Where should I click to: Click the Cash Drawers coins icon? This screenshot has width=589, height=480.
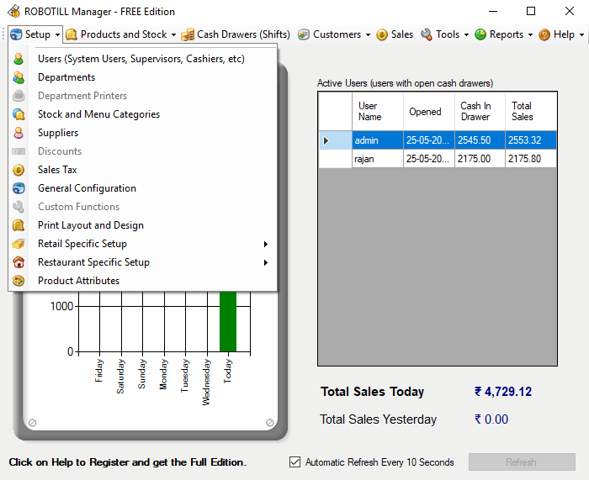pos(188,34)
